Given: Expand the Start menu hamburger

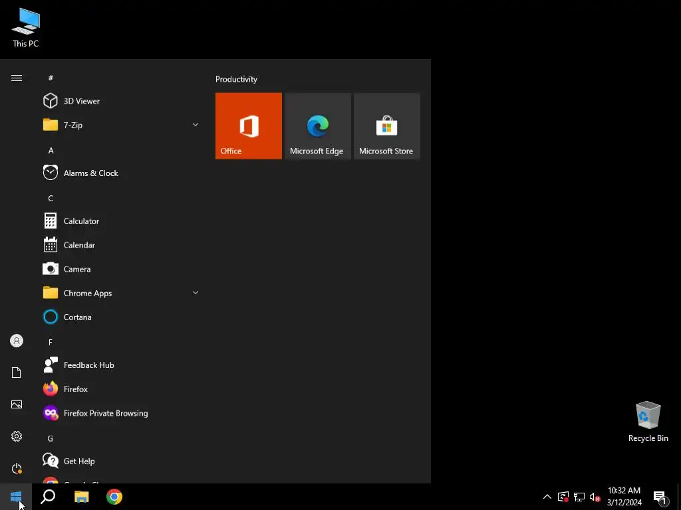Looking at the screenshot, I should [17, 78].
